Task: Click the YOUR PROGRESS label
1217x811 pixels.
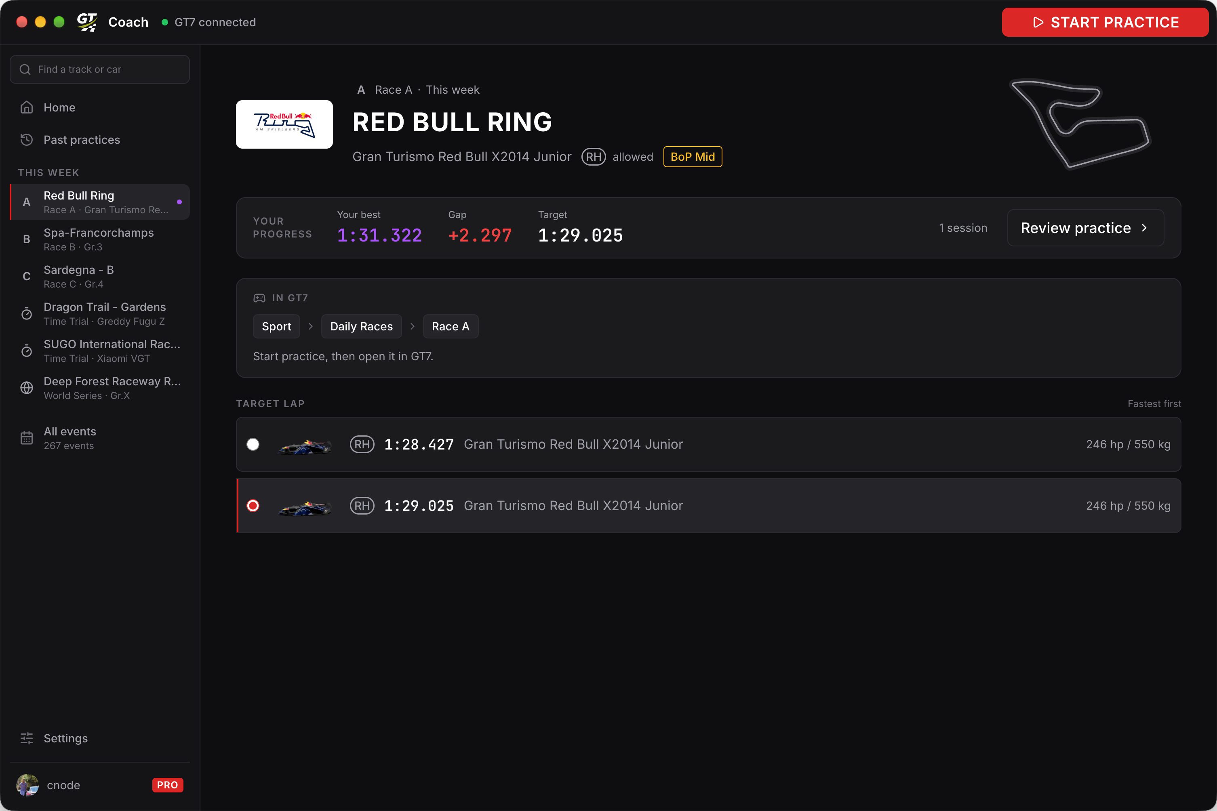Action: pos(282,227)
